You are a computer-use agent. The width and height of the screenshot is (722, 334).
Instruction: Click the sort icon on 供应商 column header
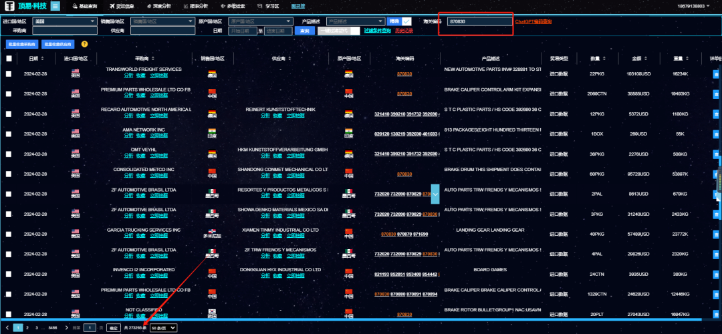click(x=289, y=58)
